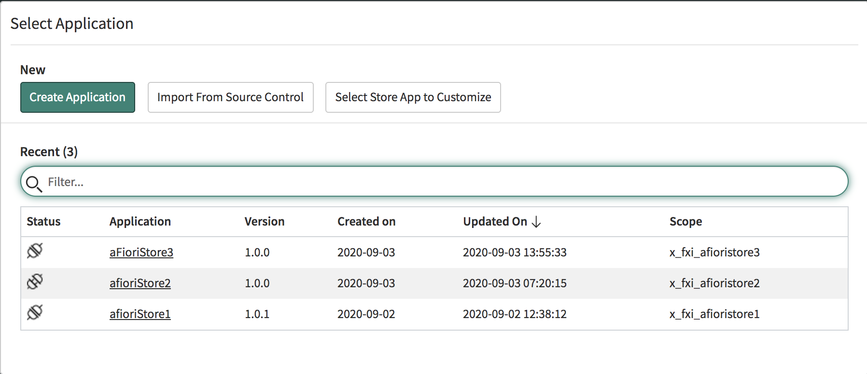Viewport: 867px width, 374px height.
Task: Click the New section label
Action: (33, 70)
